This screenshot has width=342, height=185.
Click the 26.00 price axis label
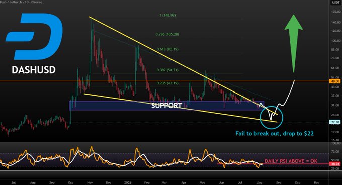click(x=336, y=115)
